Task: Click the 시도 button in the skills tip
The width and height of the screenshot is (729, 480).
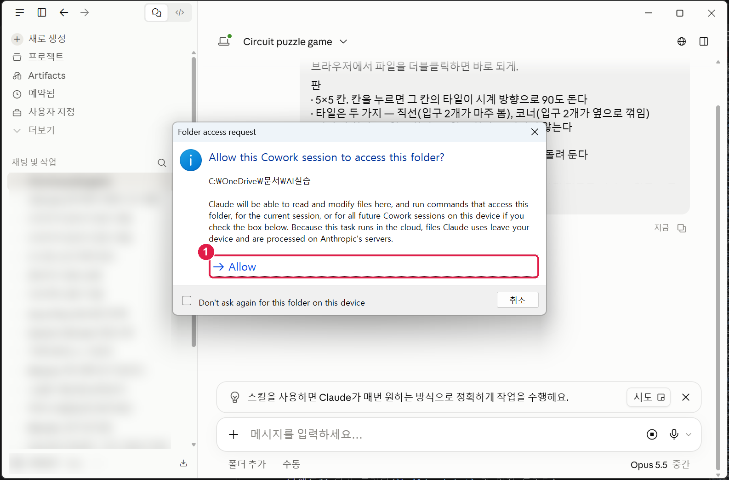Action: 649,397
